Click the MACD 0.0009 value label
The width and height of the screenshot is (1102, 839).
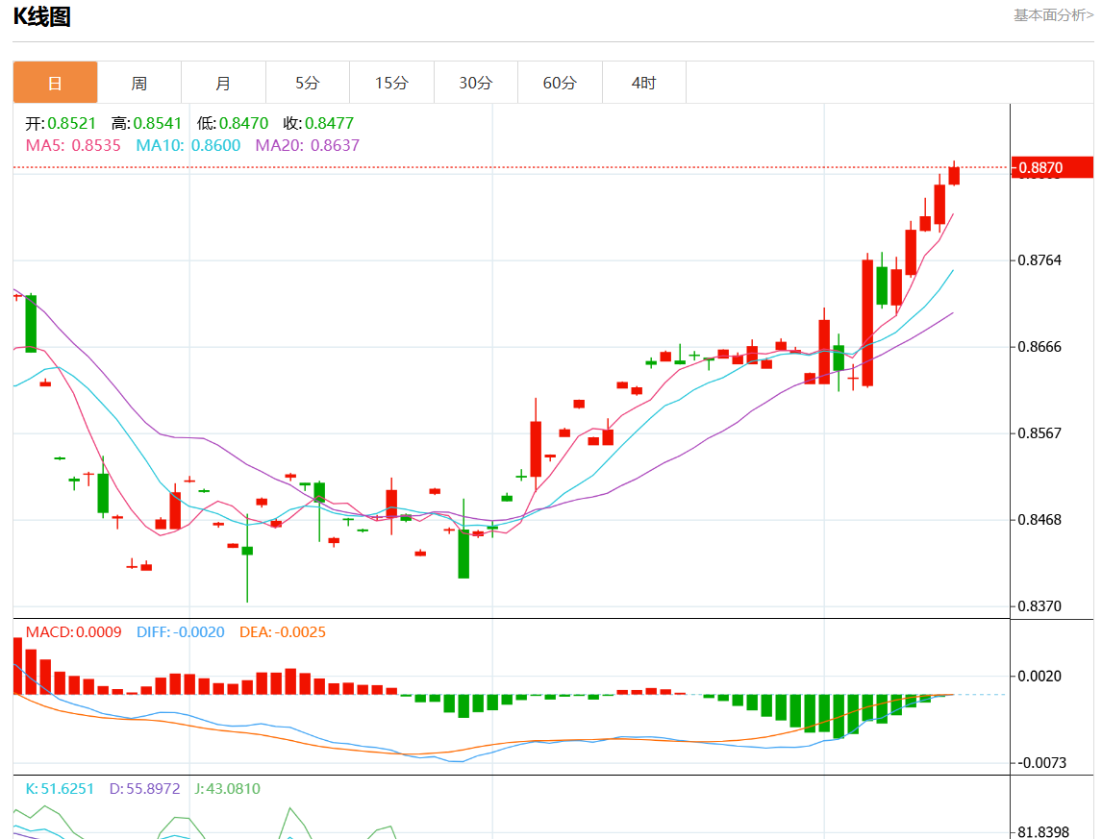pyautogui.click(x=74, y=632)
